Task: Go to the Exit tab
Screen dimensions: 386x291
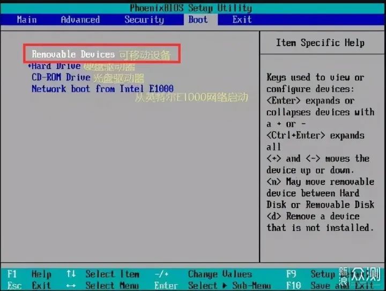Action: (242, 20)
